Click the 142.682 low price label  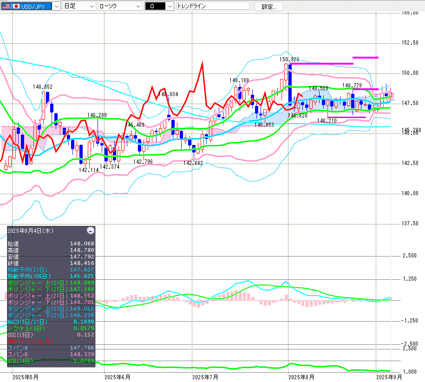click(193, 163)
